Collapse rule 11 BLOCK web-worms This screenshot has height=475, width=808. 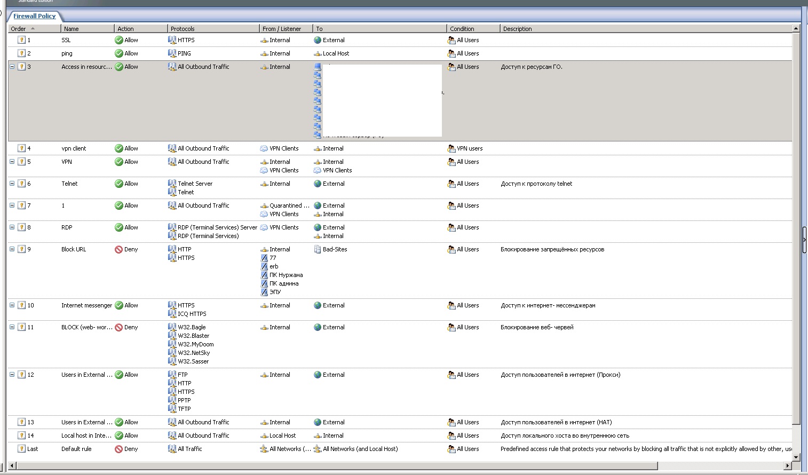coord(12,327)
